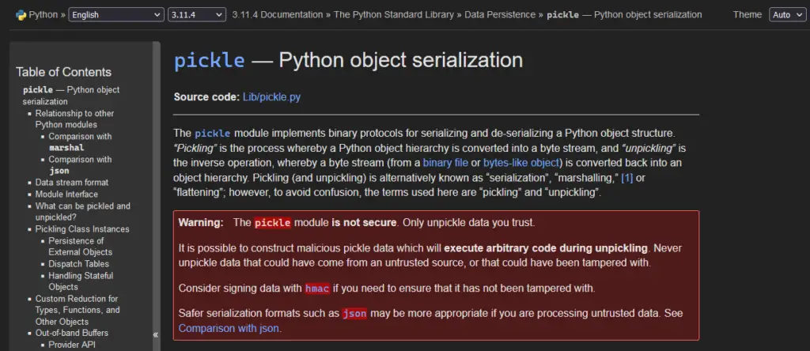Open json module link in warning box

[x=354, y=313]
